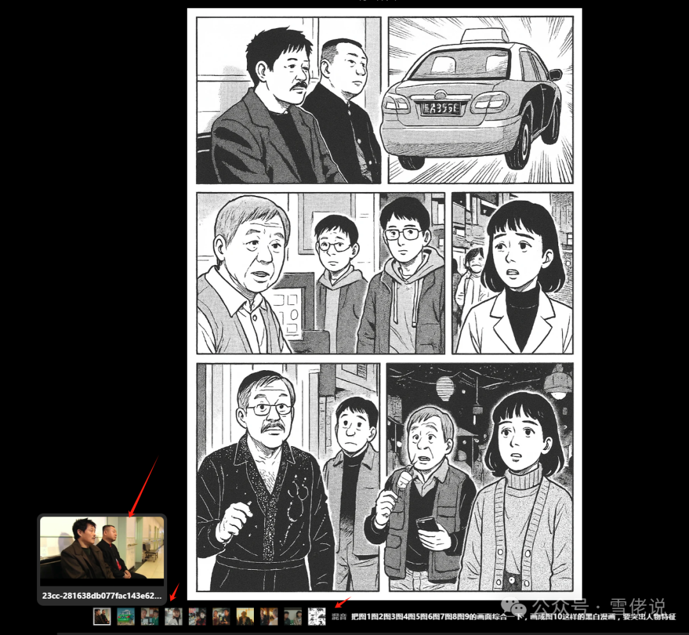Open the prompt text starting with 把图1图2图3
The width and height of the screenshot is (689, 635).
(447, 616)
